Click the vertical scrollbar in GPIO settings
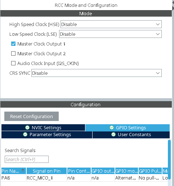 tap(169, 160)
